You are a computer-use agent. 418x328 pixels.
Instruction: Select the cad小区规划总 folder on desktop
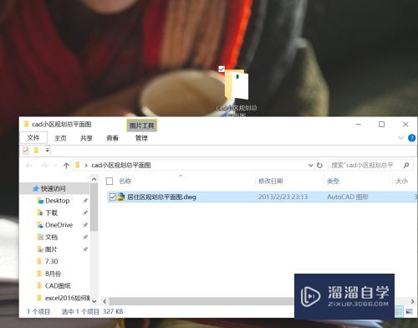[237, 92]
